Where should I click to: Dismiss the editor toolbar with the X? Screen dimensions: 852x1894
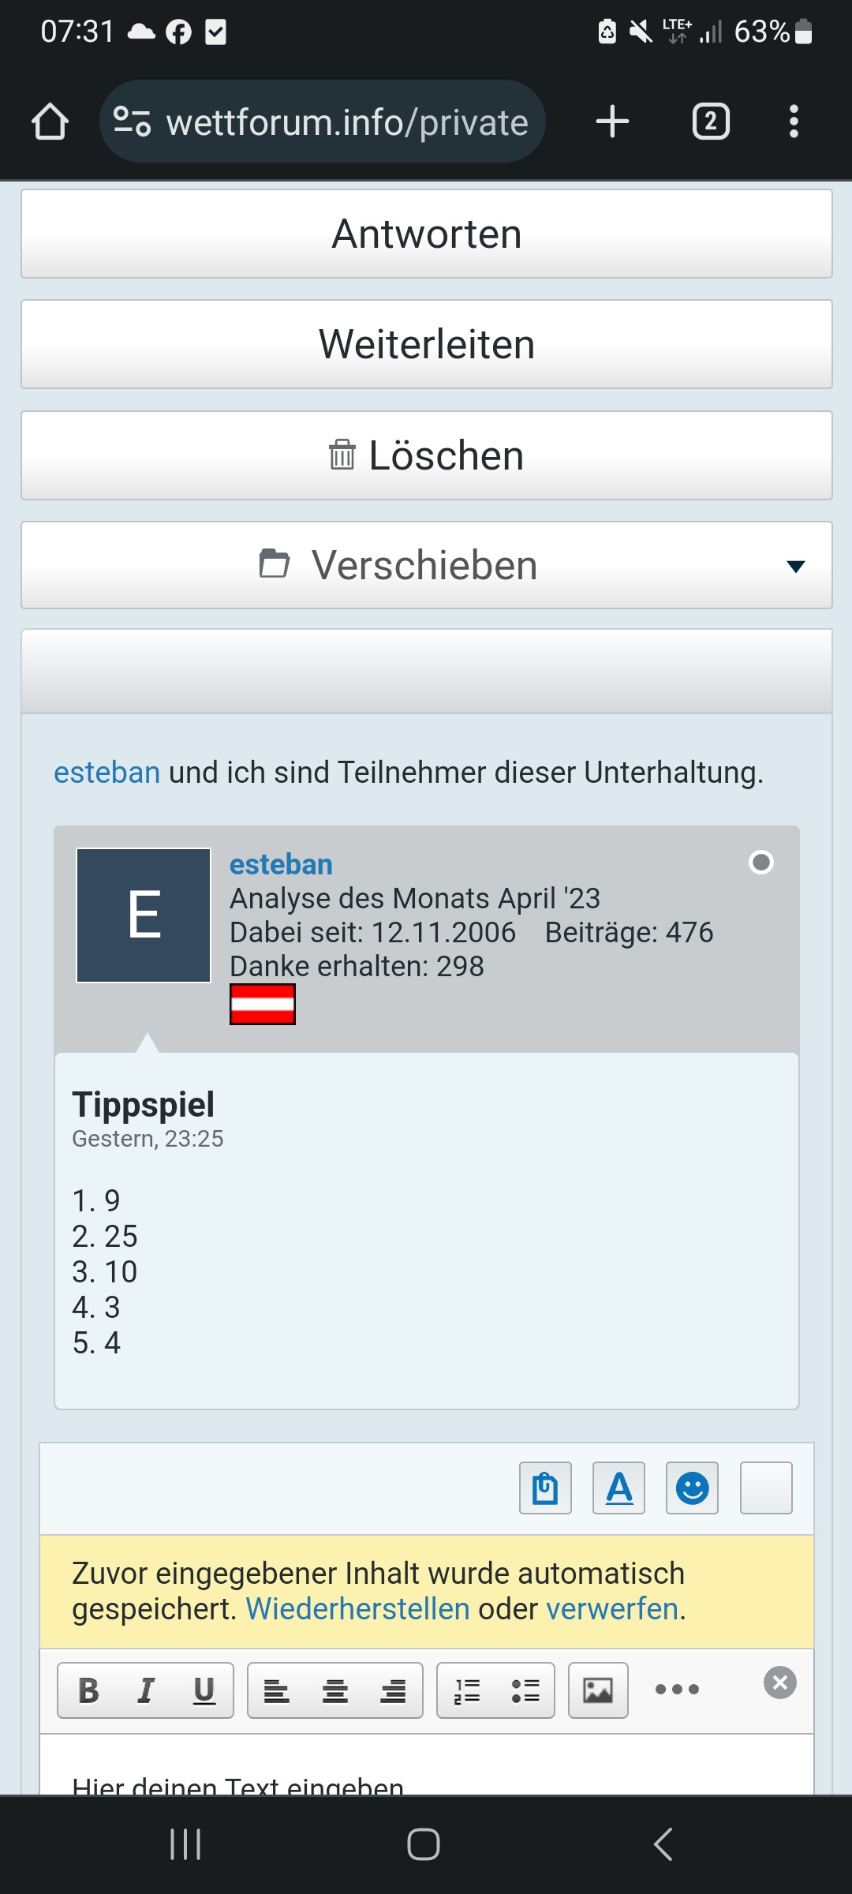click(780, 1683)
